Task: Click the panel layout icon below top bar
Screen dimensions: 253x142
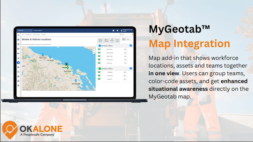Action: 120,34
